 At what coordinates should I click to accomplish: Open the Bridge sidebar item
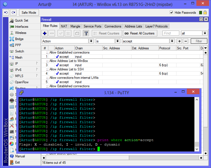(19, 39)
